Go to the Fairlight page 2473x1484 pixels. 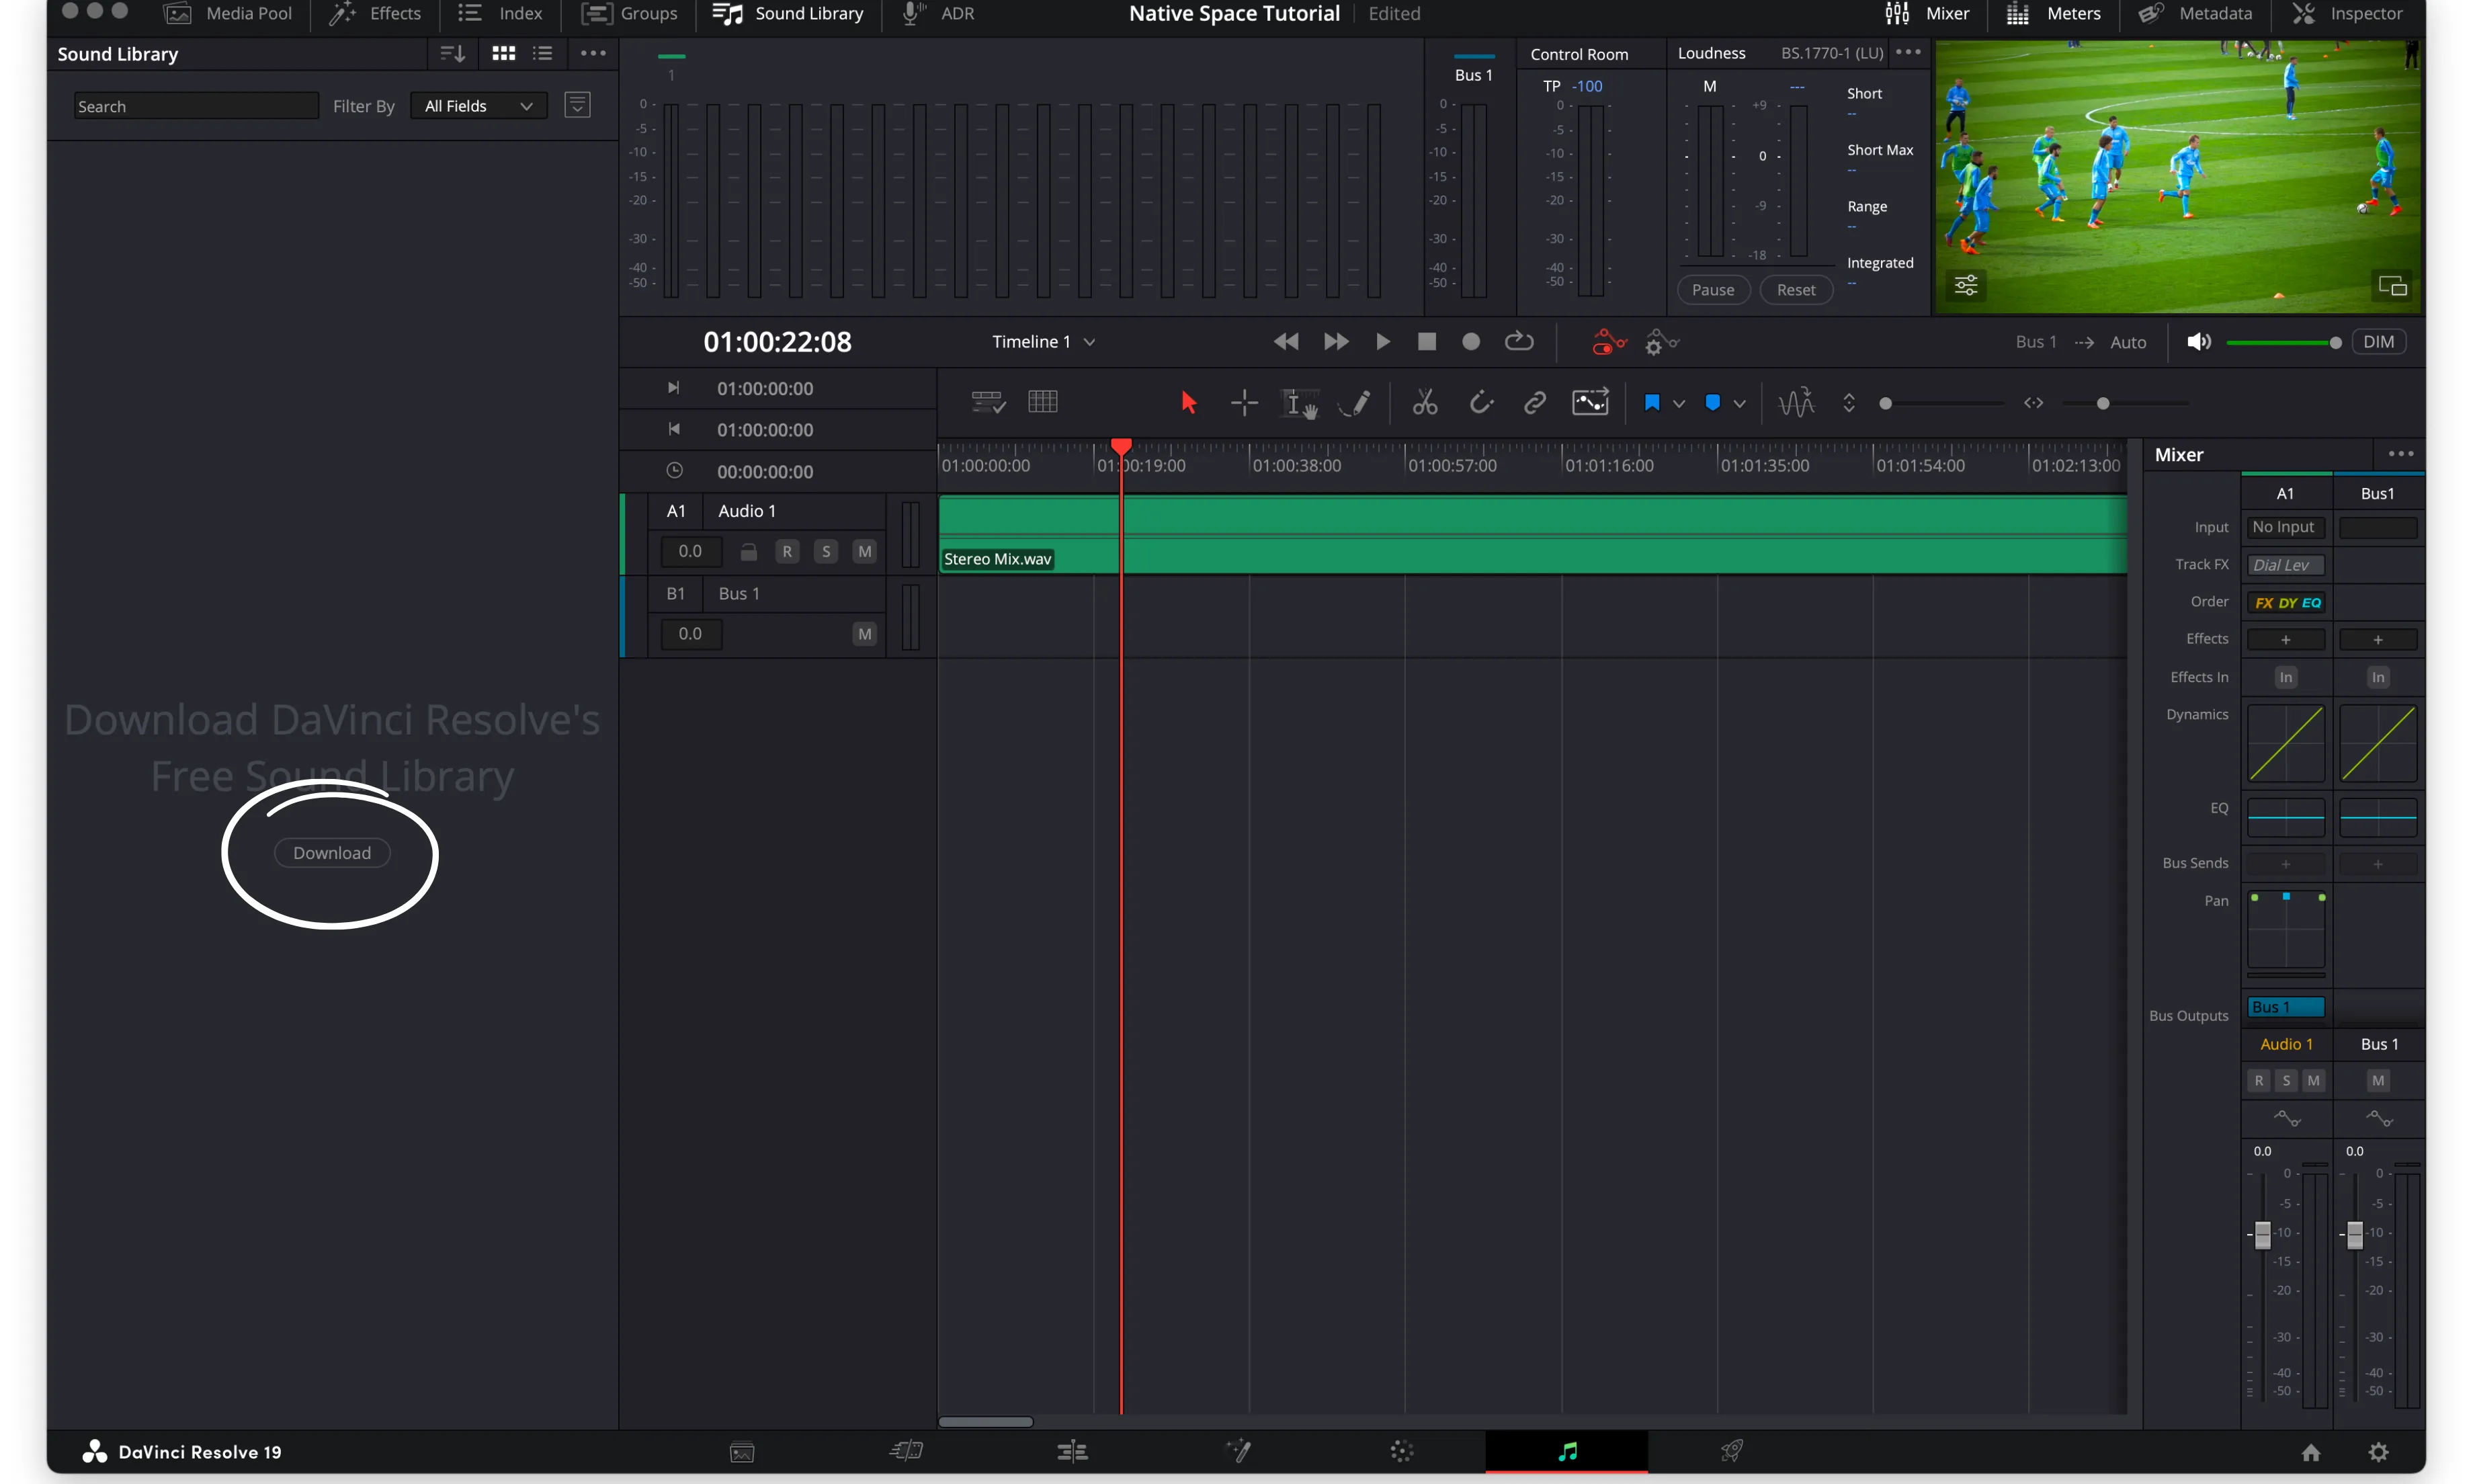(x=1566, y=1451)
